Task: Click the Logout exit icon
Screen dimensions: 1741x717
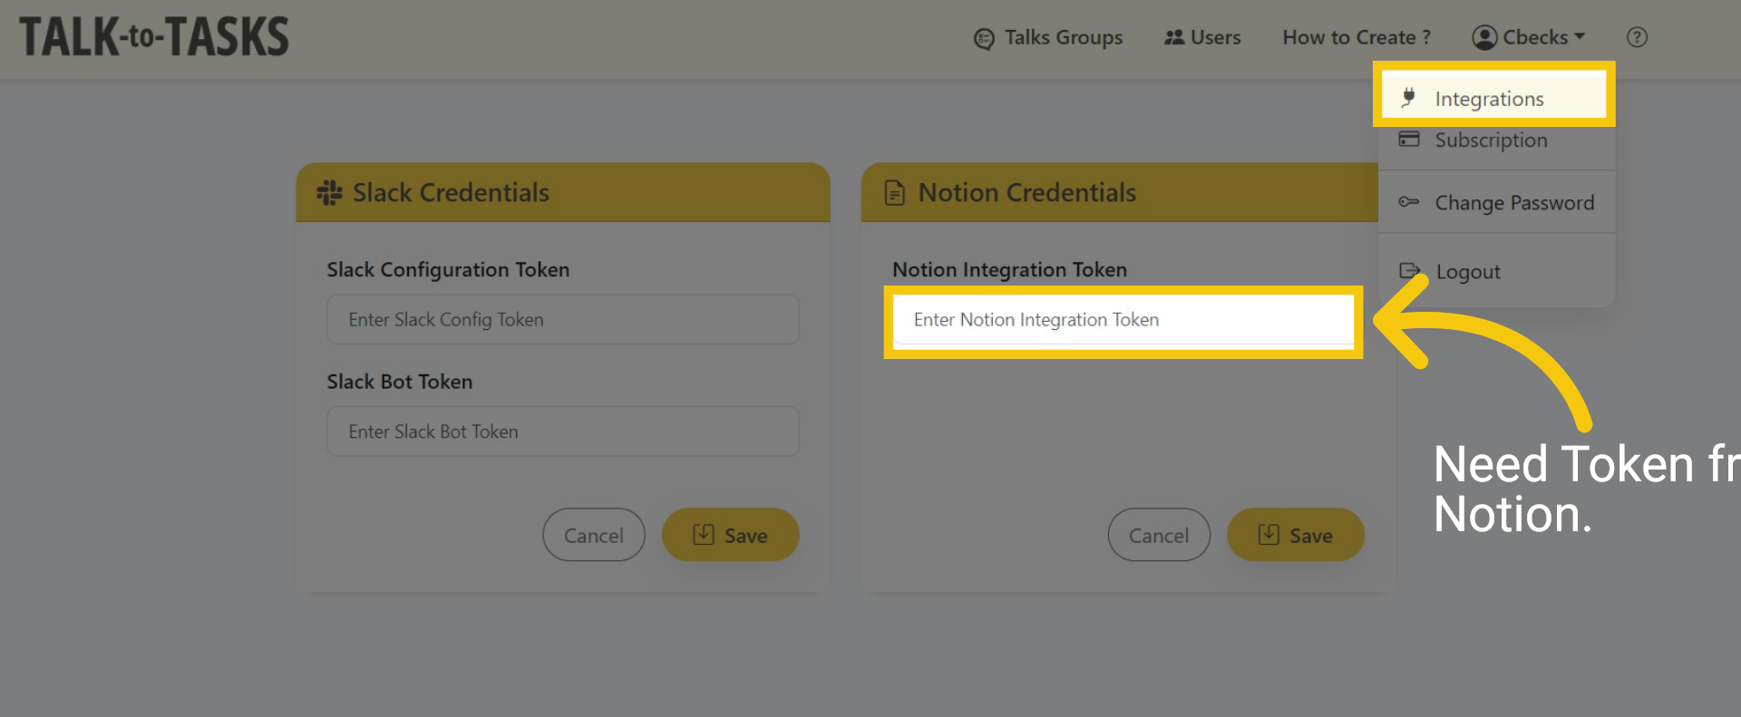Action: coord(1410,270)
